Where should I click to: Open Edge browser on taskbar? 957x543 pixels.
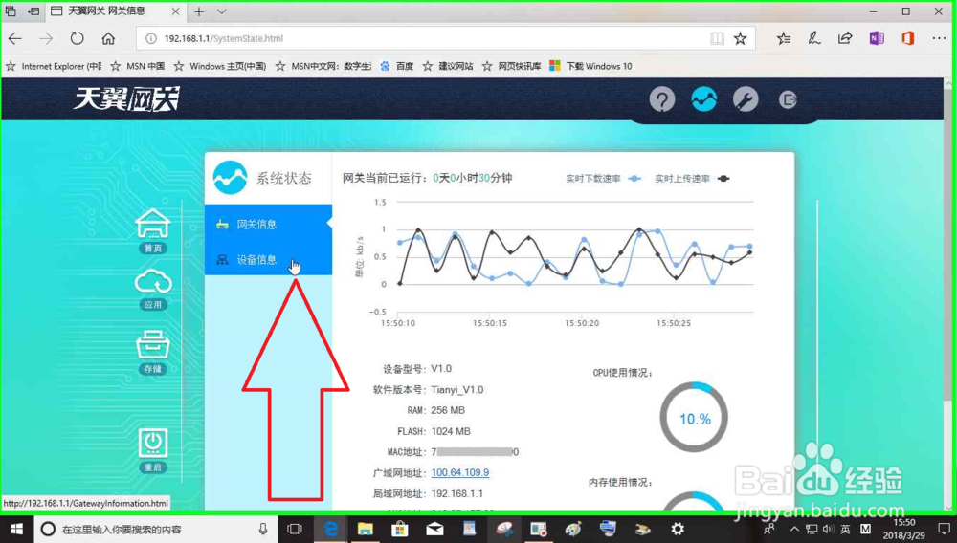[x=330, y=529]
